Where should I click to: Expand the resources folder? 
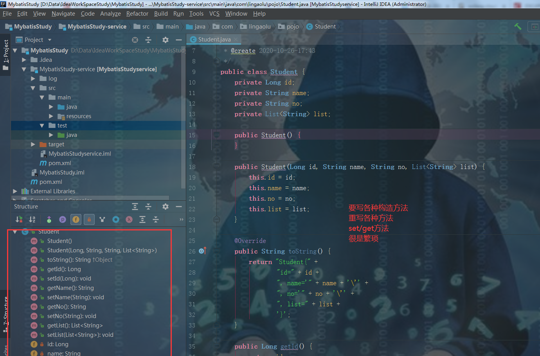click(51, 116)
